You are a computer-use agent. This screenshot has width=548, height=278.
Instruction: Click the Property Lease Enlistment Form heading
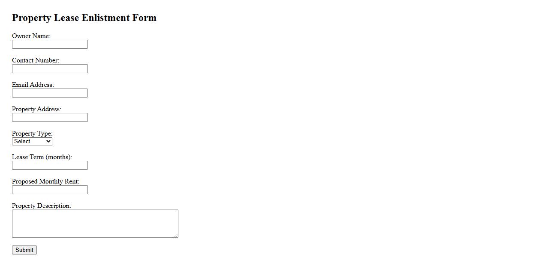click(84, 18)
